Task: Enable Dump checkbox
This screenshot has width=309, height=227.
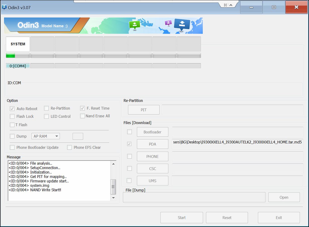Action: (12, 136)
